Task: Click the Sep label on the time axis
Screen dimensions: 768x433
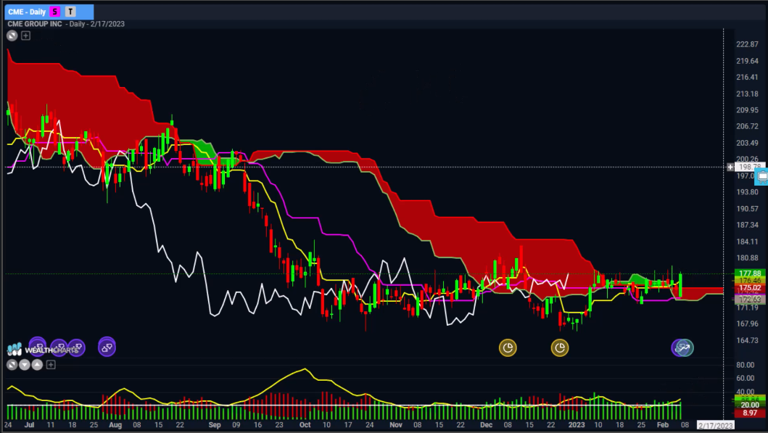Action: [215, 425]
